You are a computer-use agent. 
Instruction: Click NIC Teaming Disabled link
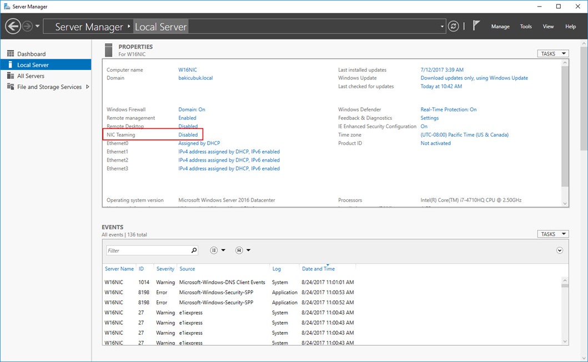188,135
